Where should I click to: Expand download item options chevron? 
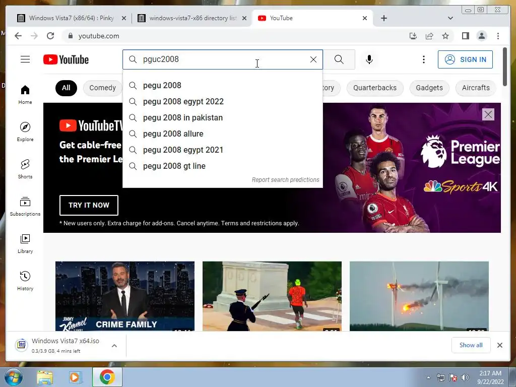[114, 346]
